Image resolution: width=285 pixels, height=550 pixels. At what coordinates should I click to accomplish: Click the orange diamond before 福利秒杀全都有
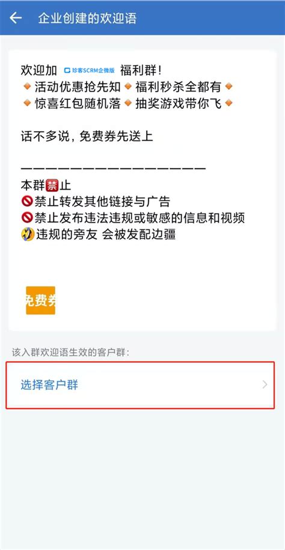[128, 87]
